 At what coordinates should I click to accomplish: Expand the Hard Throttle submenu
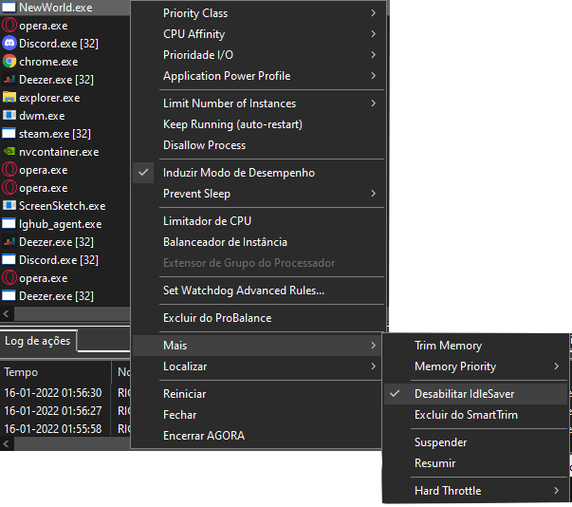[475, 491]
